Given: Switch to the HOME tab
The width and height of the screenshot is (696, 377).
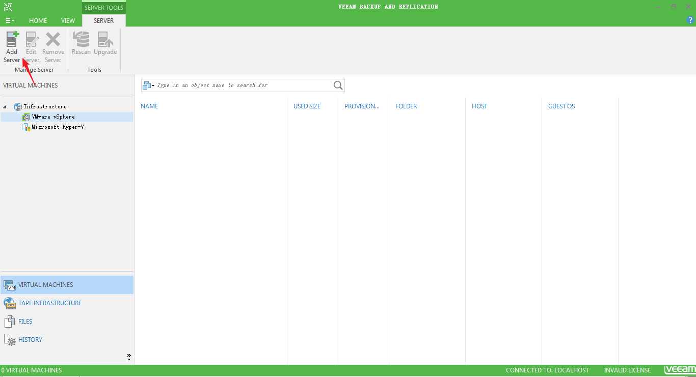Looking at the screenshot, I should pyautogui.click(x=38, y=21).
